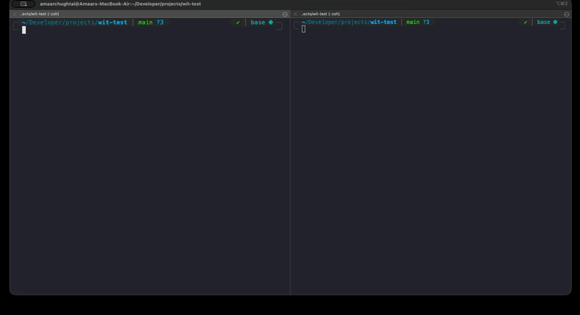Close the right terminal pane
Viewport: 580px width, 315px height.
(x=295, y=14)
